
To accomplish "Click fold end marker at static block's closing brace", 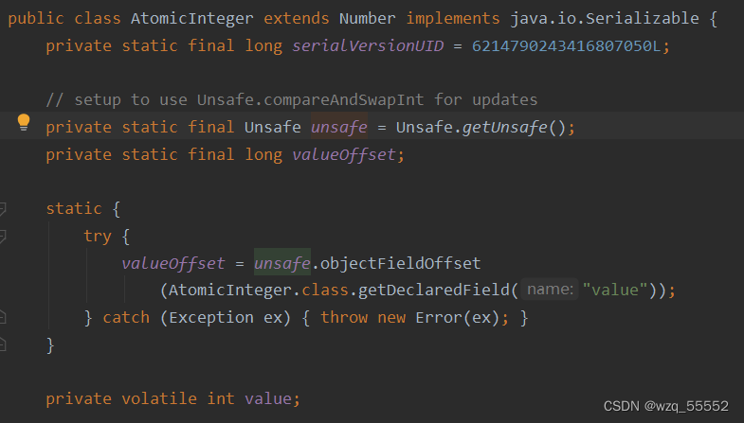I will [3, 344].
